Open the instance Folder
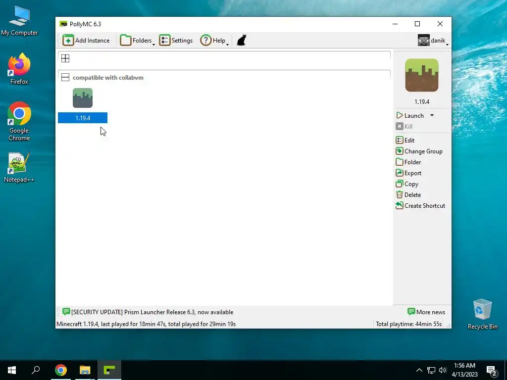The height and width of the screenshot is (380, 507). point(408,162)
